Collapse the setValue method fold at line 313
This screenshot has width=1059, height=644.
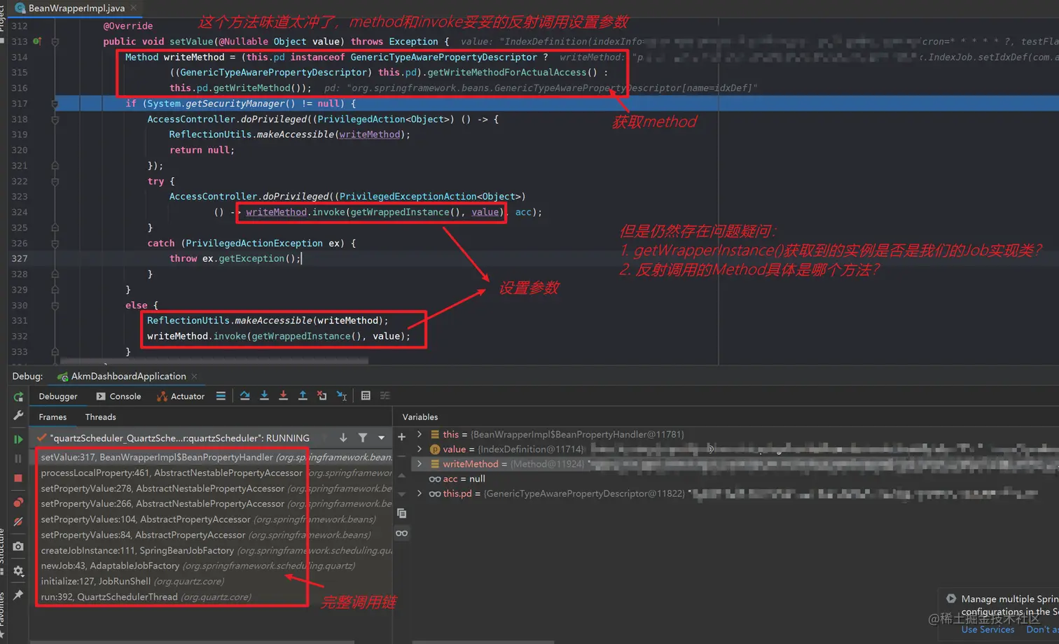click(x=55, y=41)
